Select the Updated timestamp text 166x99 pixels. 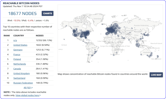[23, 6]
